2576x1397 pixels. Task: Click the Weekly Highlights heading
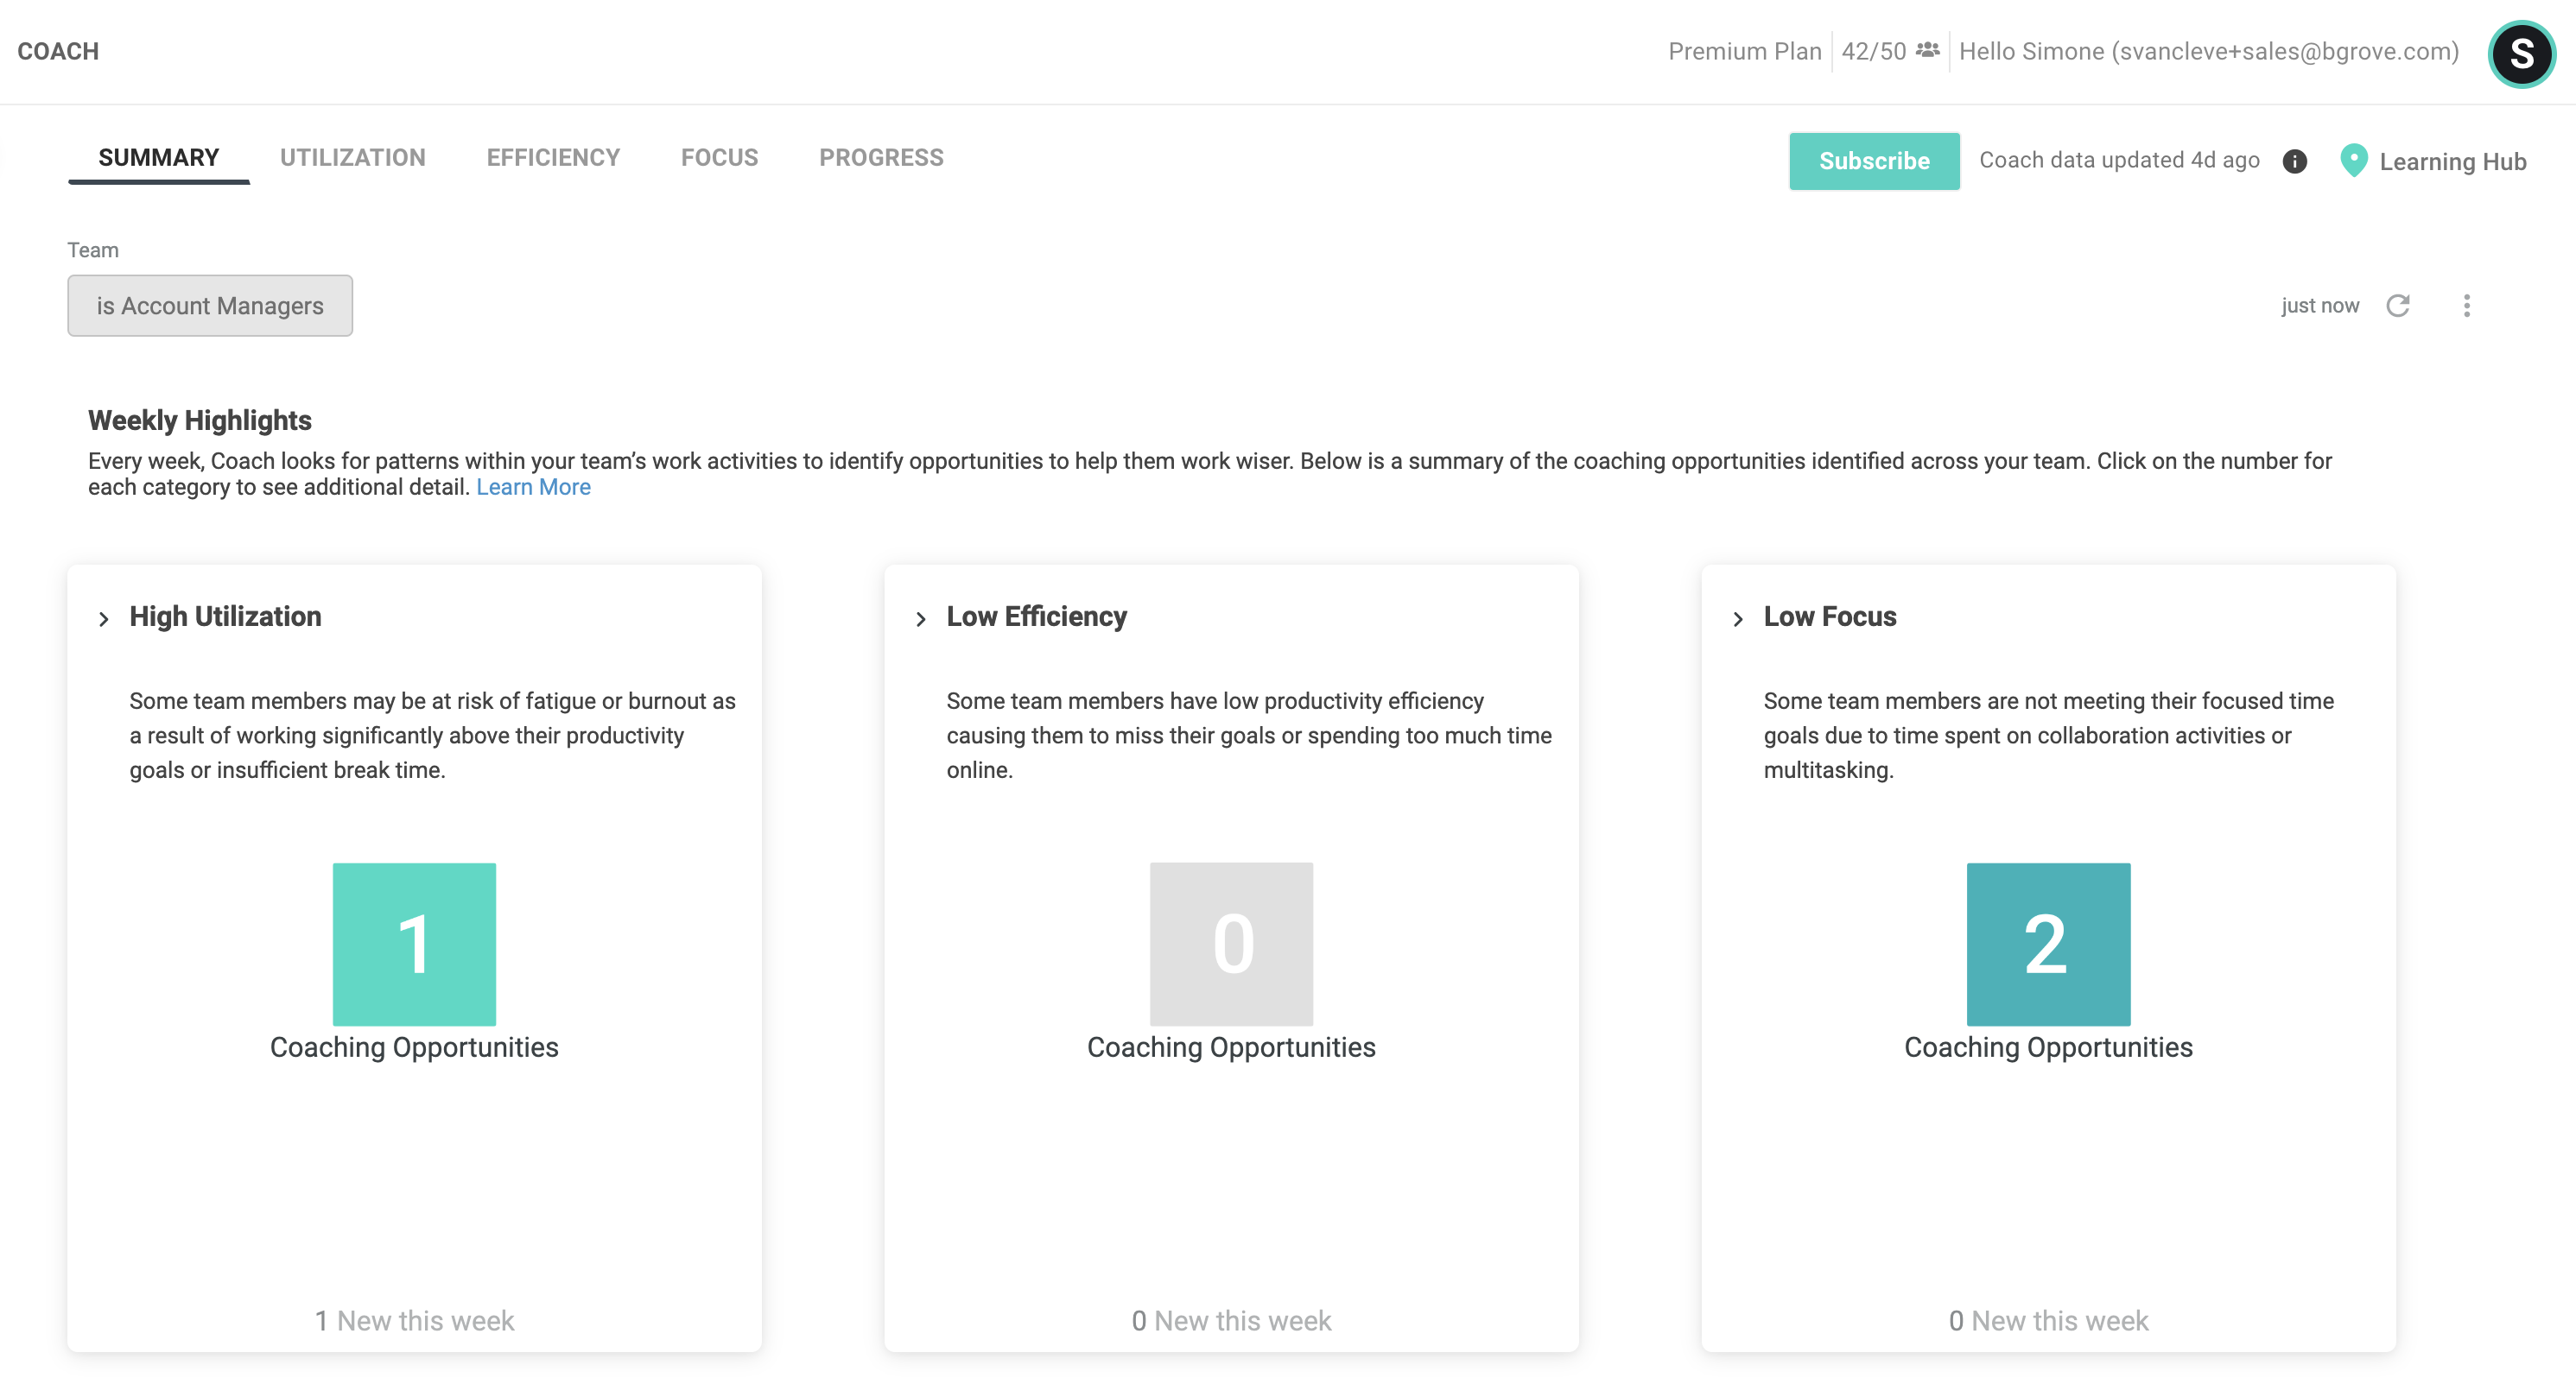click(x=200, y=420)
